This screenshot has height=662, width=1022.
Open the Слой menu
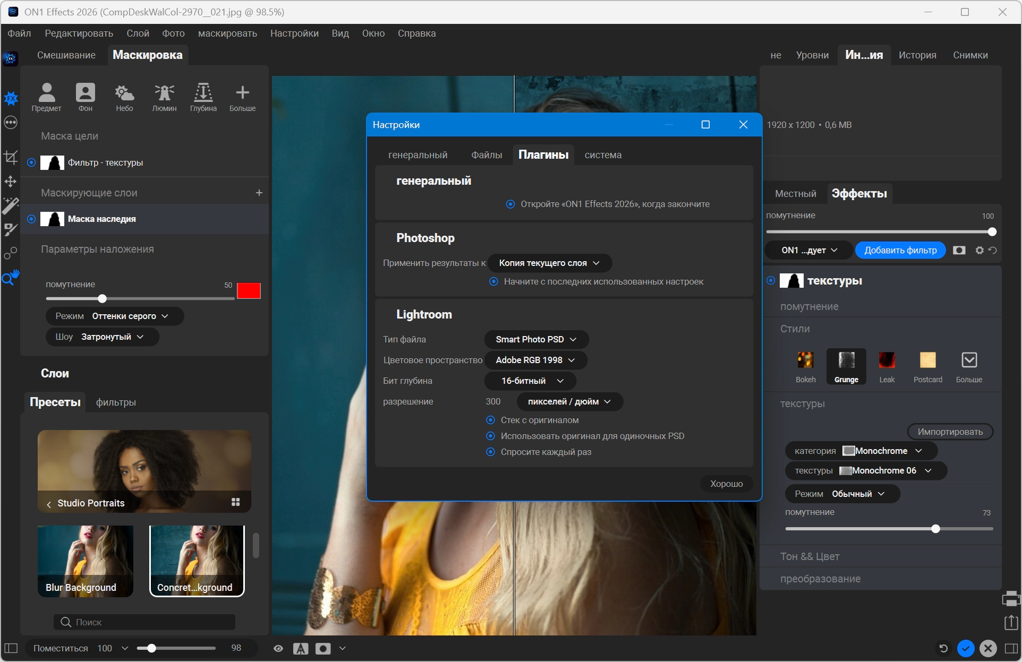138,33
